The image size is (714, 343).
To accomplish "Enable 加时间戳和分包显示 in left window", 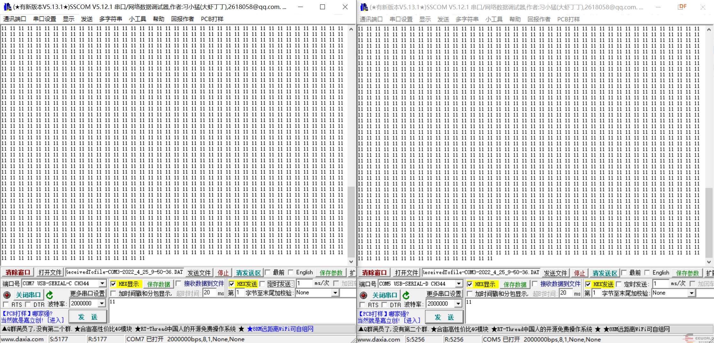I will click(x=113, y=293).
